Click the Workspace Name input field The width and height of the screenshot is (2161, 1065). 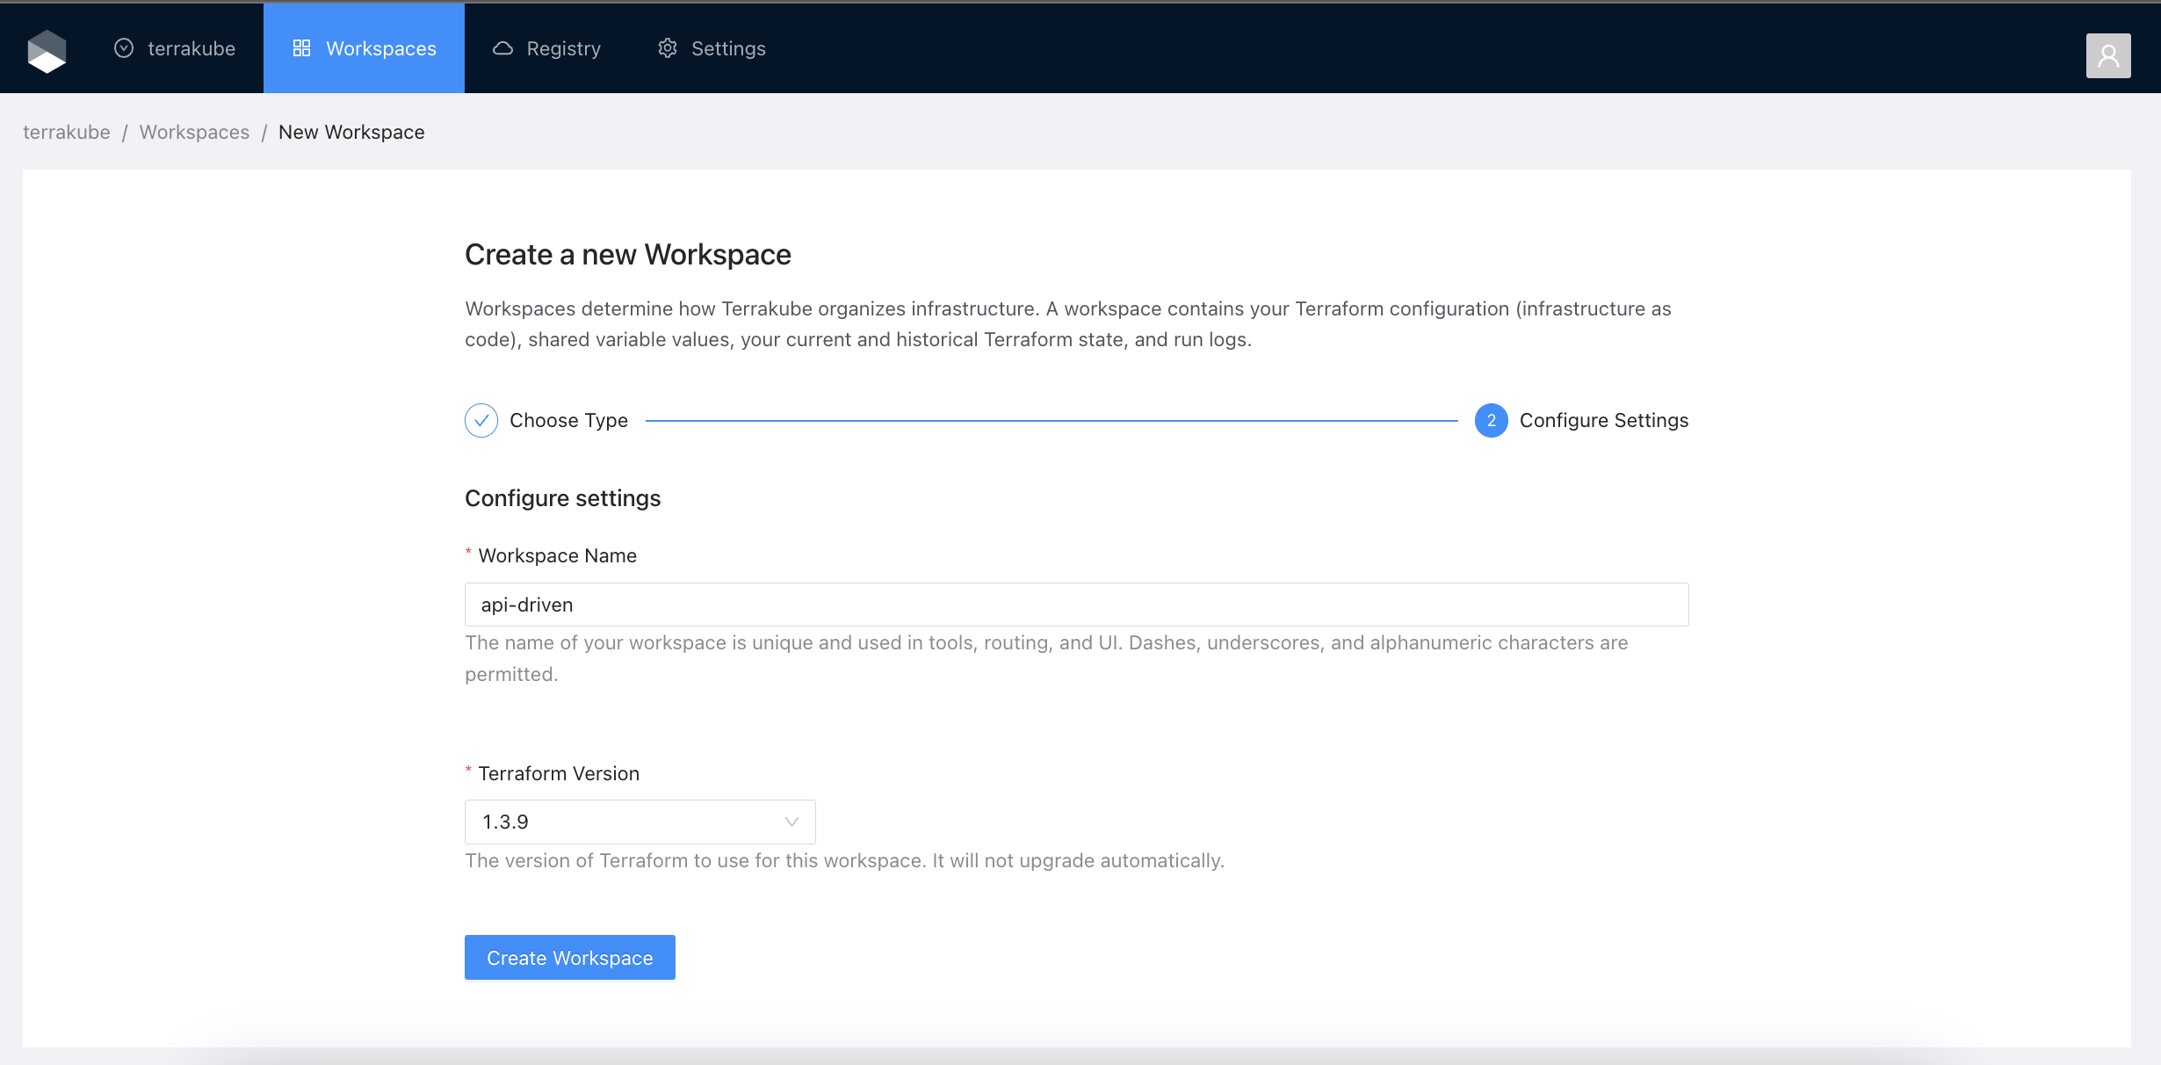click(x=1076, y=605)
